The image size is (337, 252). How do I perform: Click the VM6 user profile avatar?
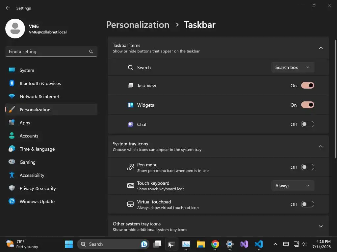(x=15, y=29)
